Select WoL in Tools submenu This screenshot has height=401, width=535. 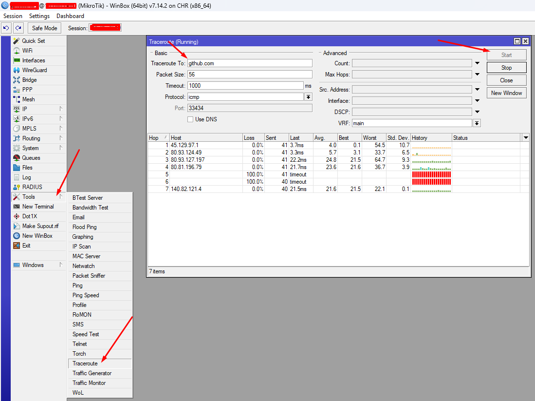click(x=100, y=393)
